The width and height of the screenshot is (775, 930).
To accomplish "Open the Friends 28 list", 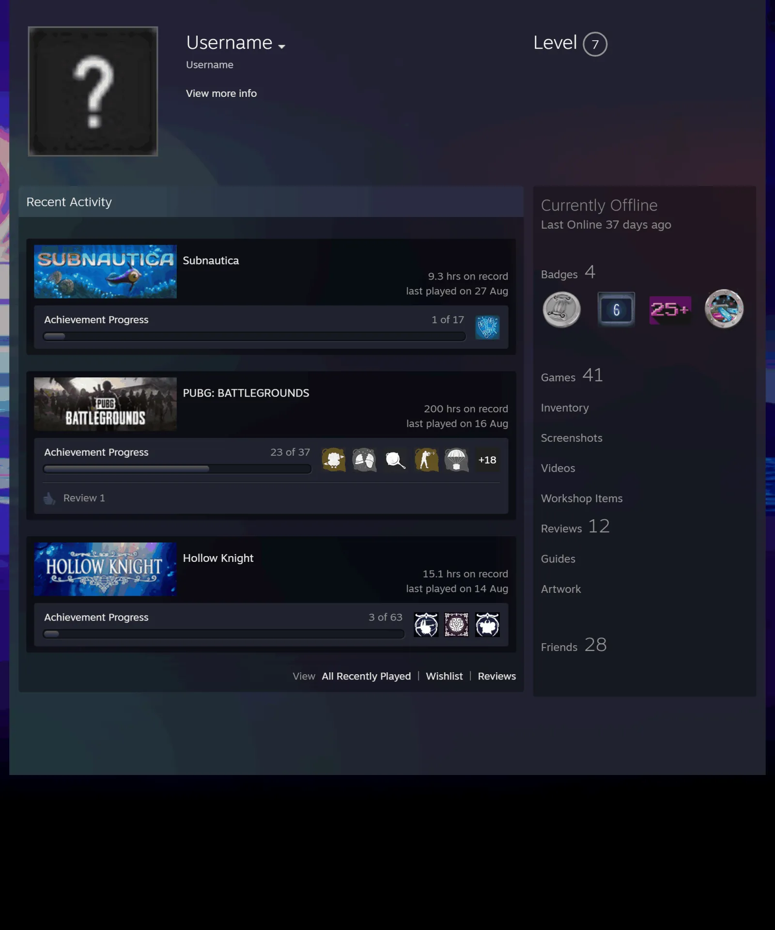I will coord(573,645).
